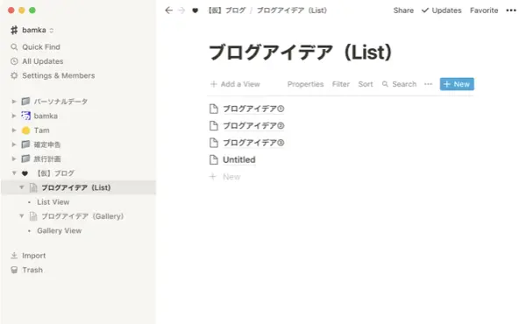Screen dimensions: 526x324
Task: Click the Settings & Members gear icon
Action: coord(14,75)
